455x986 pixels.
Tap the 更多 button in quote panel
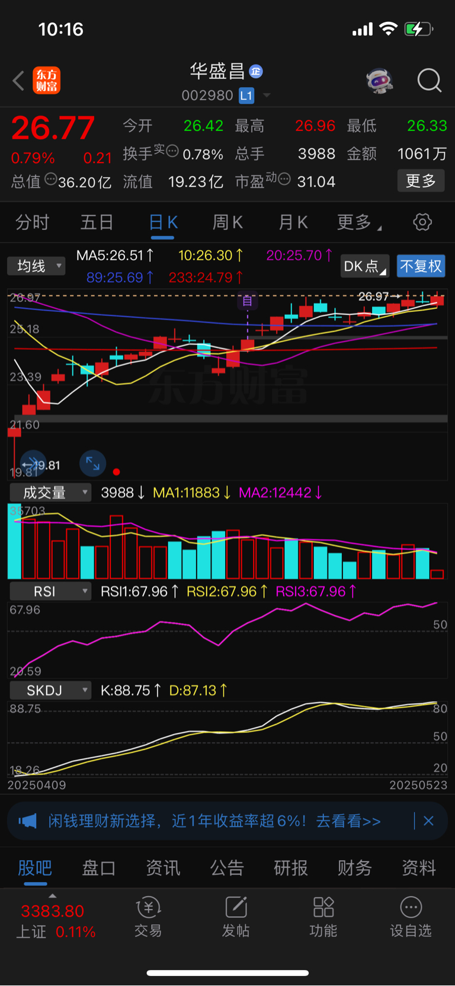(x=421, y=181)
